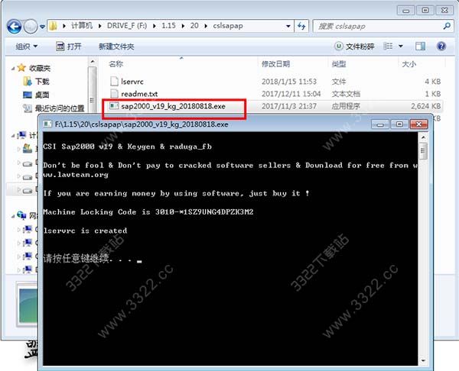The width and height of the screenshot is (459, 371).
Task: Sort by the 大小 column header
Action: click(x=409, y=64)
